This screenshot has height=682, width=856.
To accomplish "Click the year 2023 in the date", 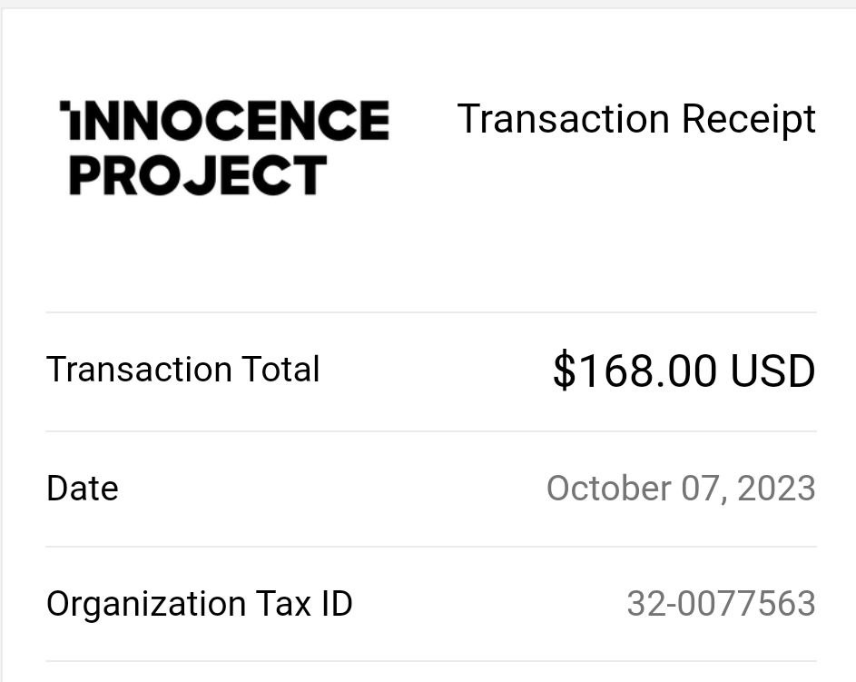I will 776,489.
